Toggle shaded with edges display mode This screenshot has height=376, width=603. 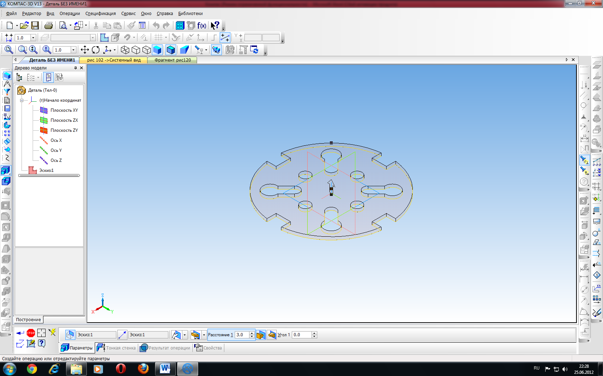click(x=171, y=50)
